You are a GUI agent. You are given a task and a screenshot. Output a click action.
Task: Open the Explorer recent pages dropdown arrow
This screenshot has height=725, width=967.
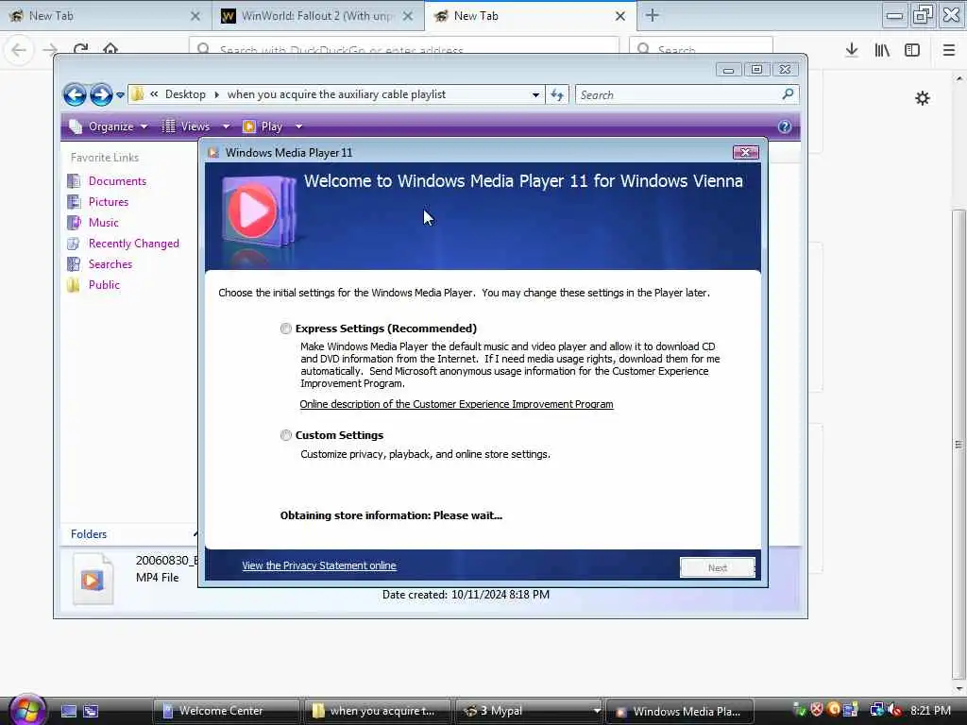pyautogui.click(x=120, y=95)
